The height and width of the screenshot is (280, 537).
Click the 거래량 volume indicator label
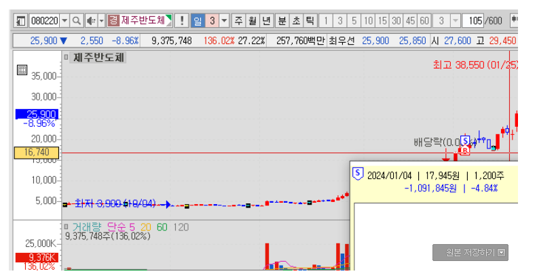87,227
